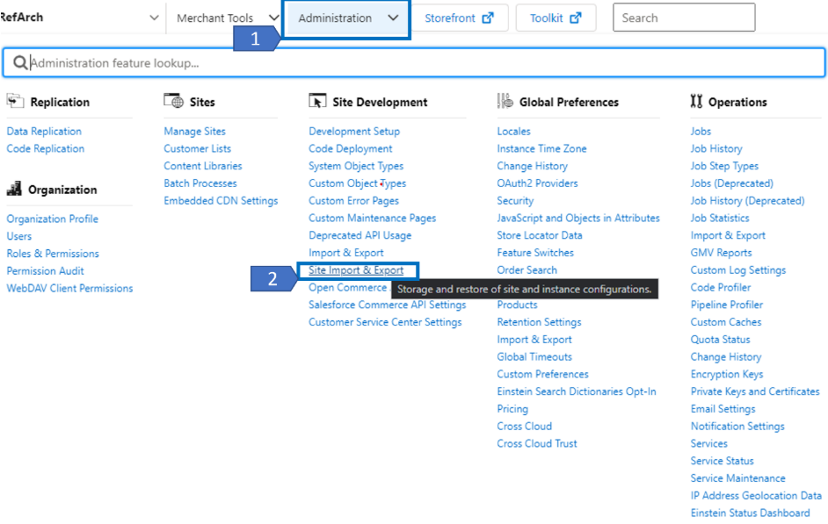Open the Users page link
This screenshot has height=524, width=828.
[19, 236]
